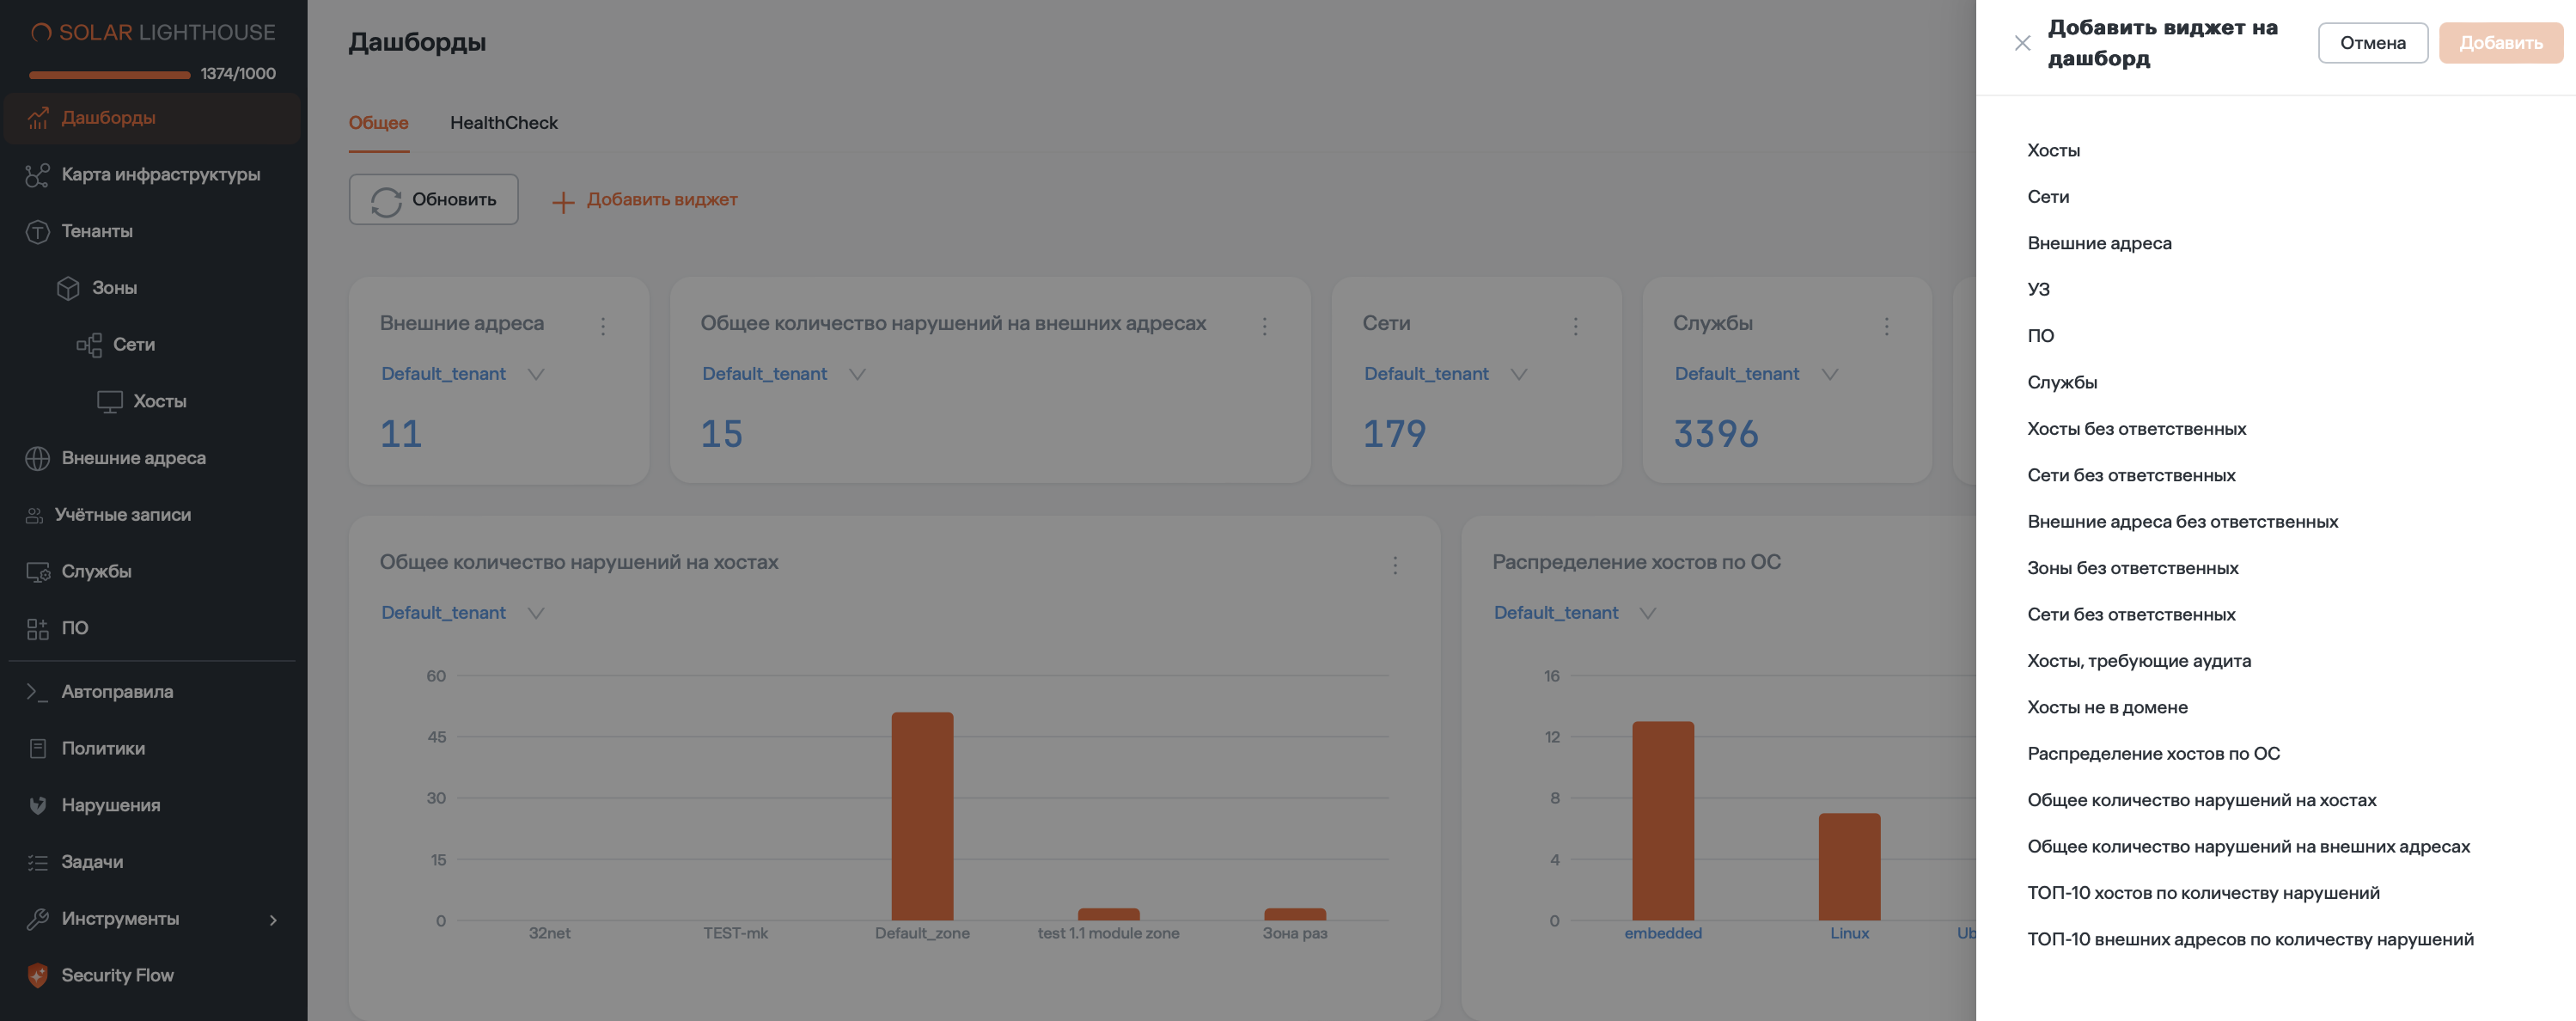Select ПО widget in the list
Image resolution: width=2576 pixels, height=1021 pixels.
[2040, 337]
